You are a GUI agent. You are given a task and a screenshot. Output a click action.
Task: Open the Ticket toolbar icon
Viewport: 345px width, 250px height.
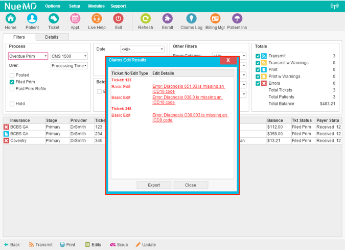tap(54, 19)
